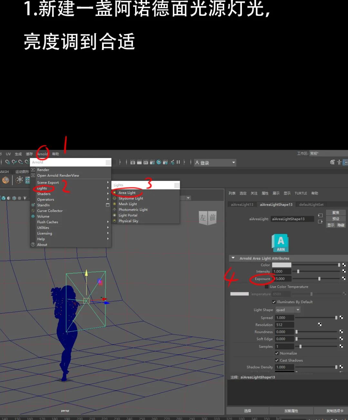Click the Shadow Density map (checker) button
The width and height of the screenshot is (348, 420).
coord(341,367)
